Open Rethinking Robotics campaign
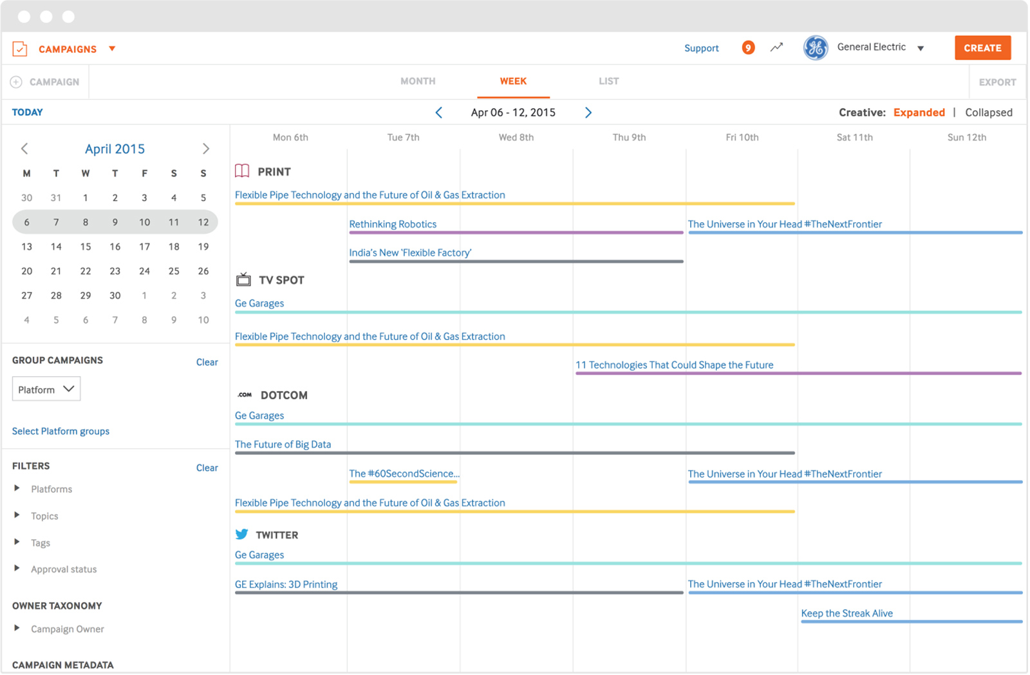Screen dimensions: 1030x675 point(393,224)
